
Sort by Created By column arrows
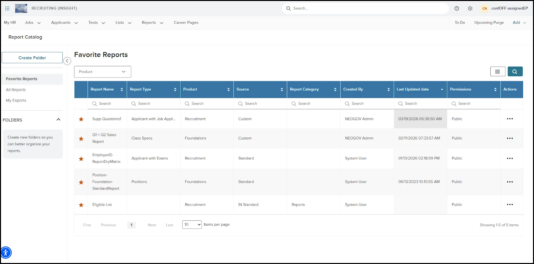pos(389,90)
